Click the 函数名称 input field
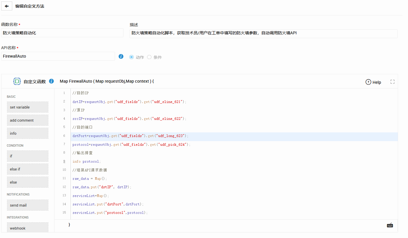Viewport: 408px width, 238px height. point(62,33)
